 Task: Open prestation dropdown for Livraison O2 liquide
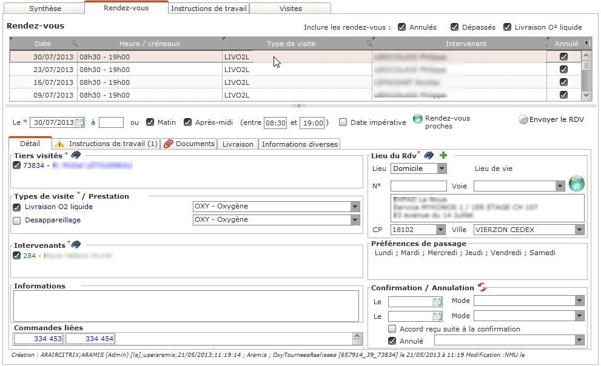click(x=355, y=207)
